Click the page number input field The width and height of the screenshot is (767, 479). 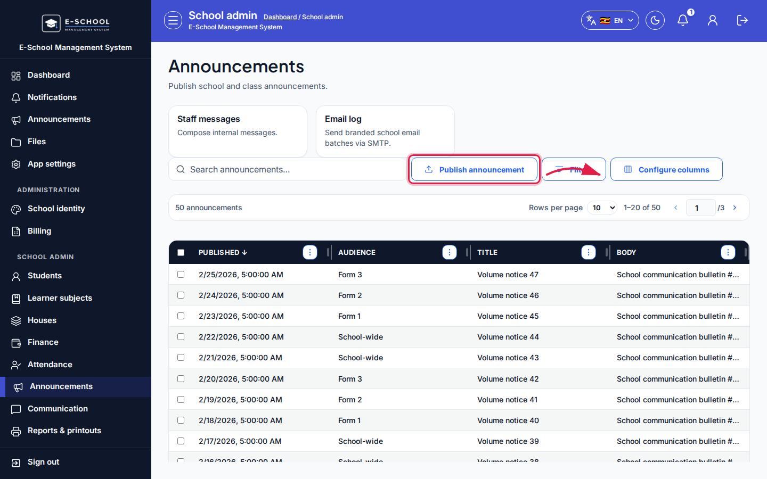[700, 208]
